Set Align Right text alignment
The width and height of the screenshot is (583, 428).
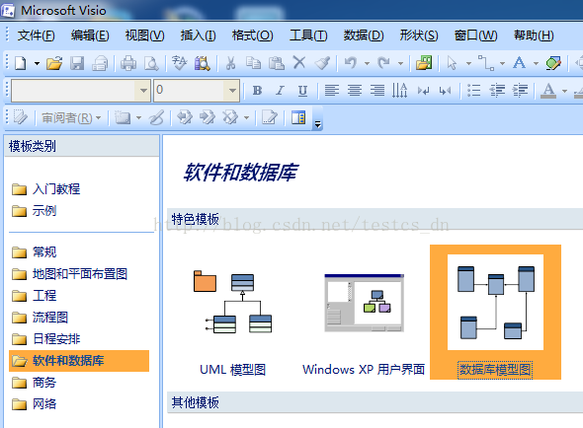tap(377, 90)
